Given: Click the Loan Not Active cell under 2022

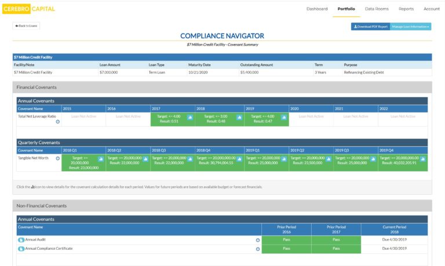Looking at the screenshot, I should pyautogui.click(x=403, y=119).
